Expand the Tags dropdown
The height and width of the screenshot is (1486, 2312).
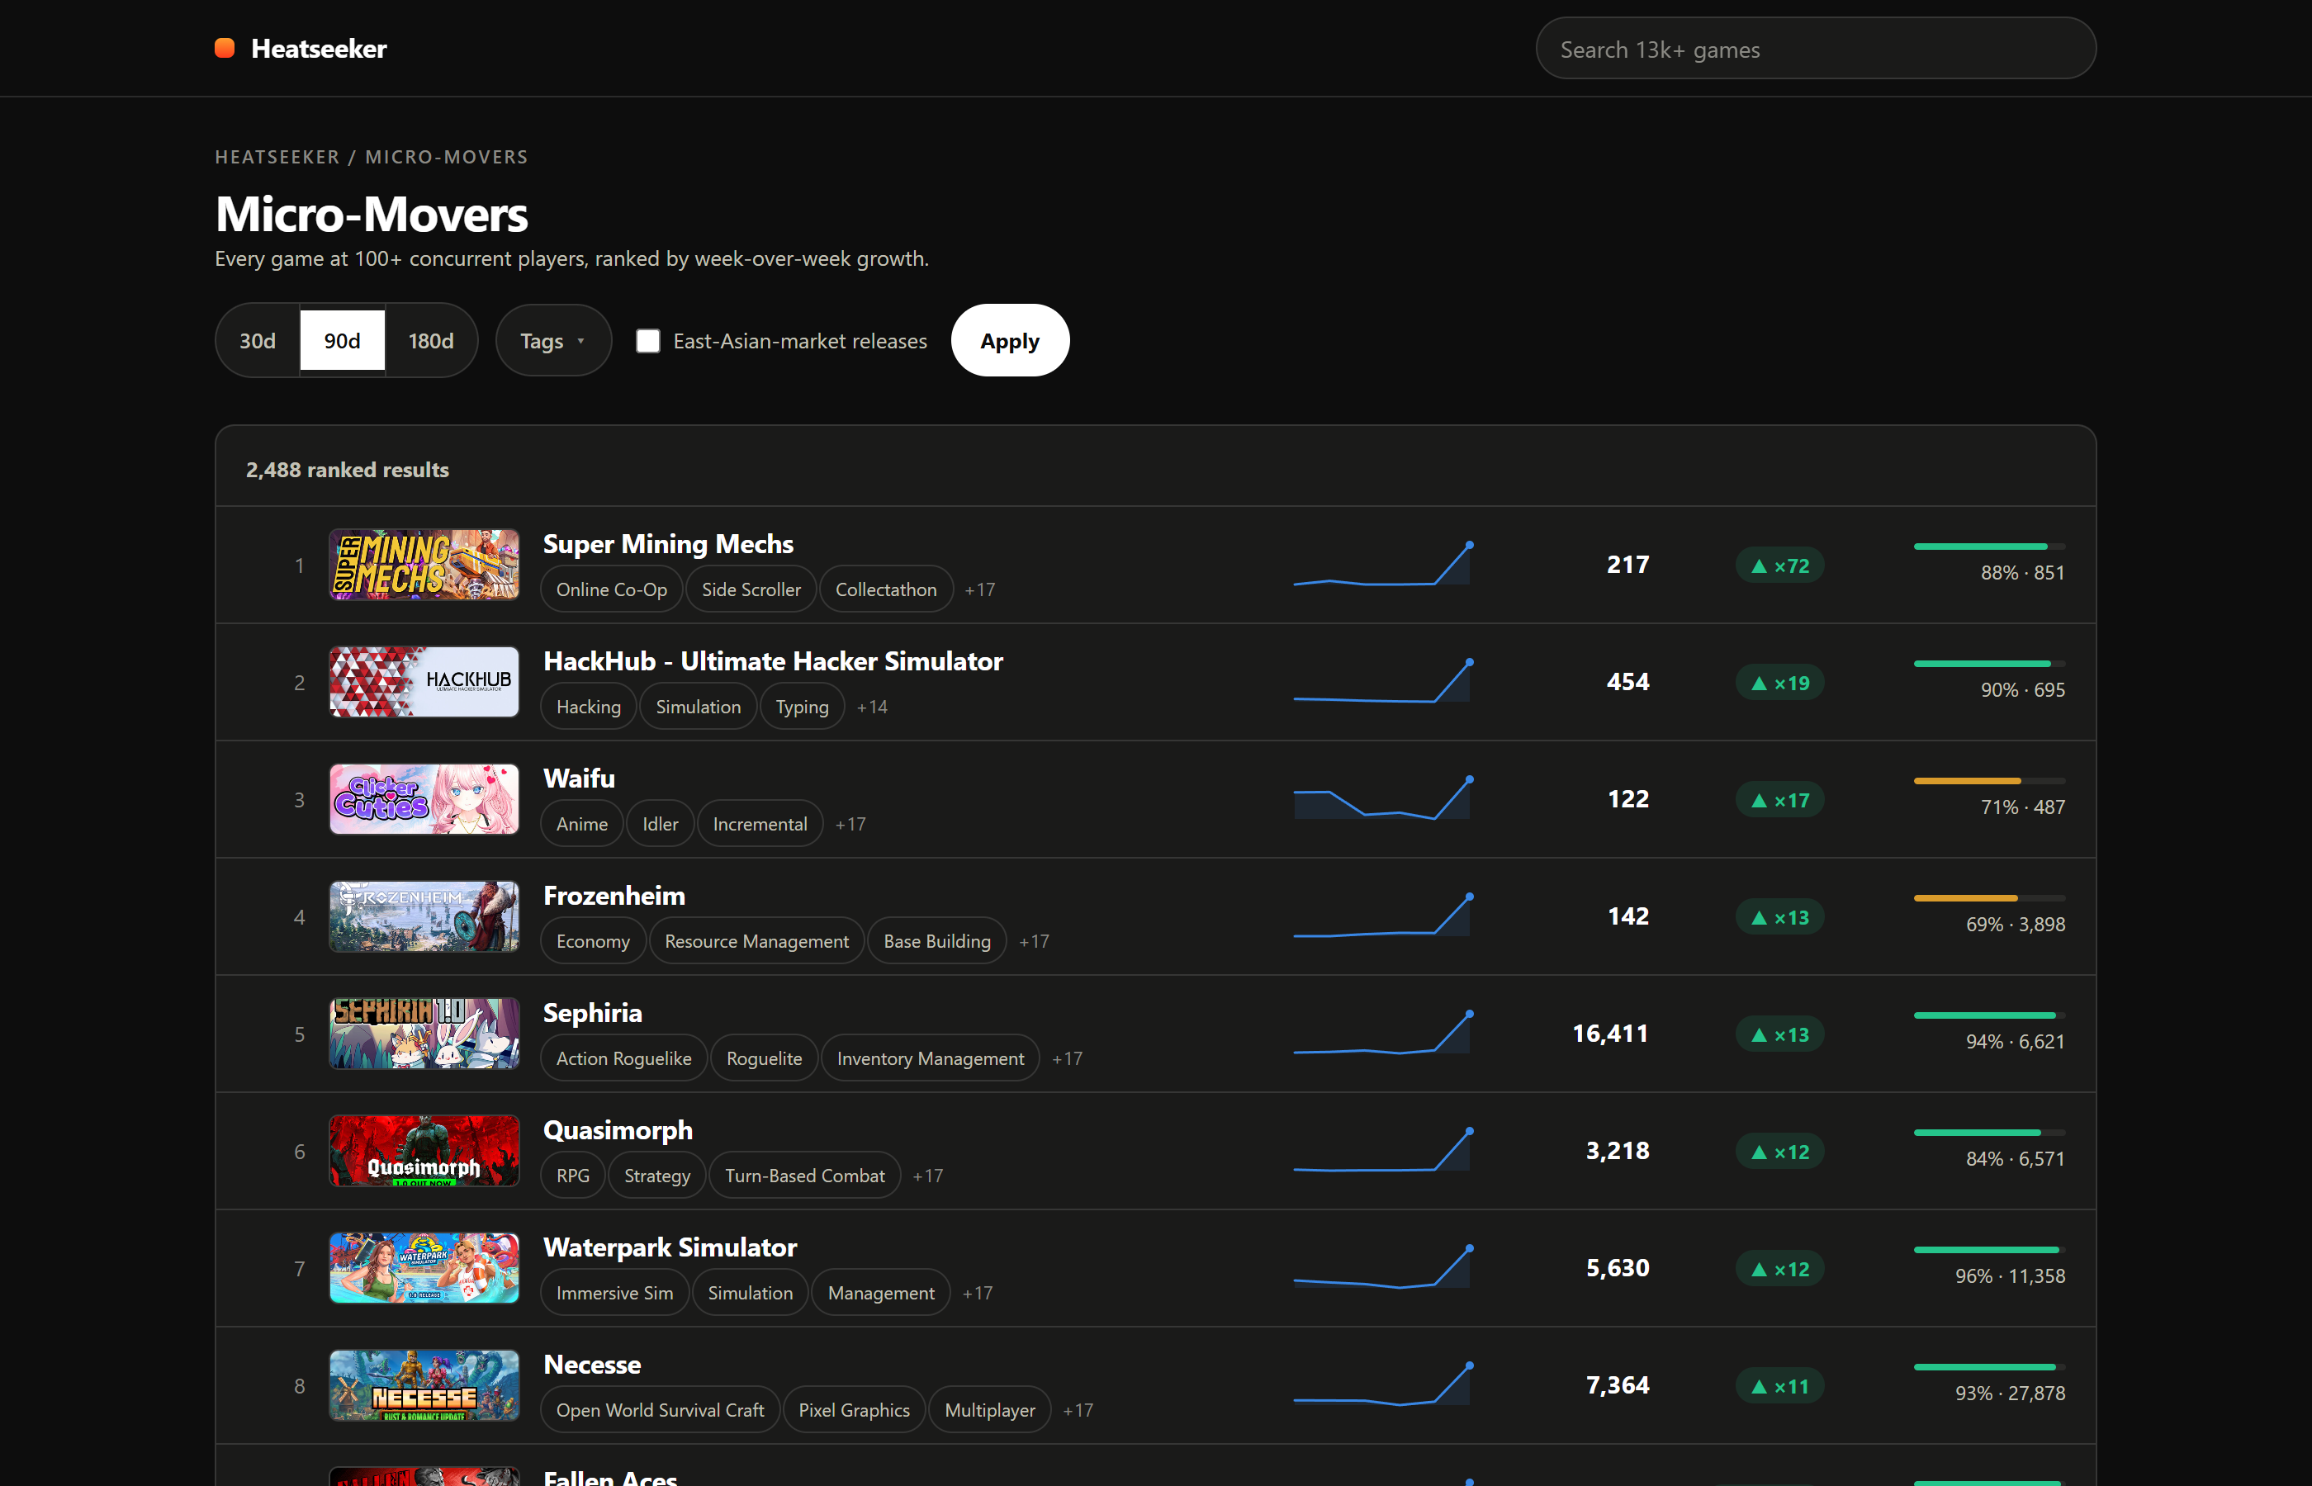[553, 341]
